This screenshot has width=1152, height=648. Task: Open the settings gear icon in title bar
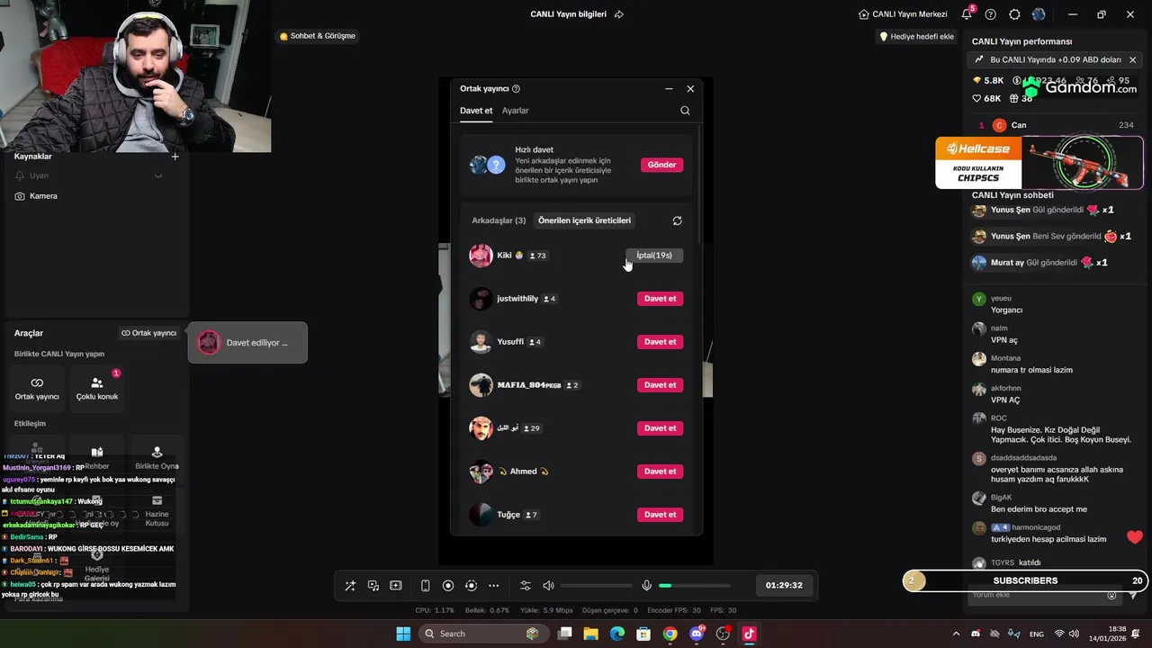tap(1014, 14)
